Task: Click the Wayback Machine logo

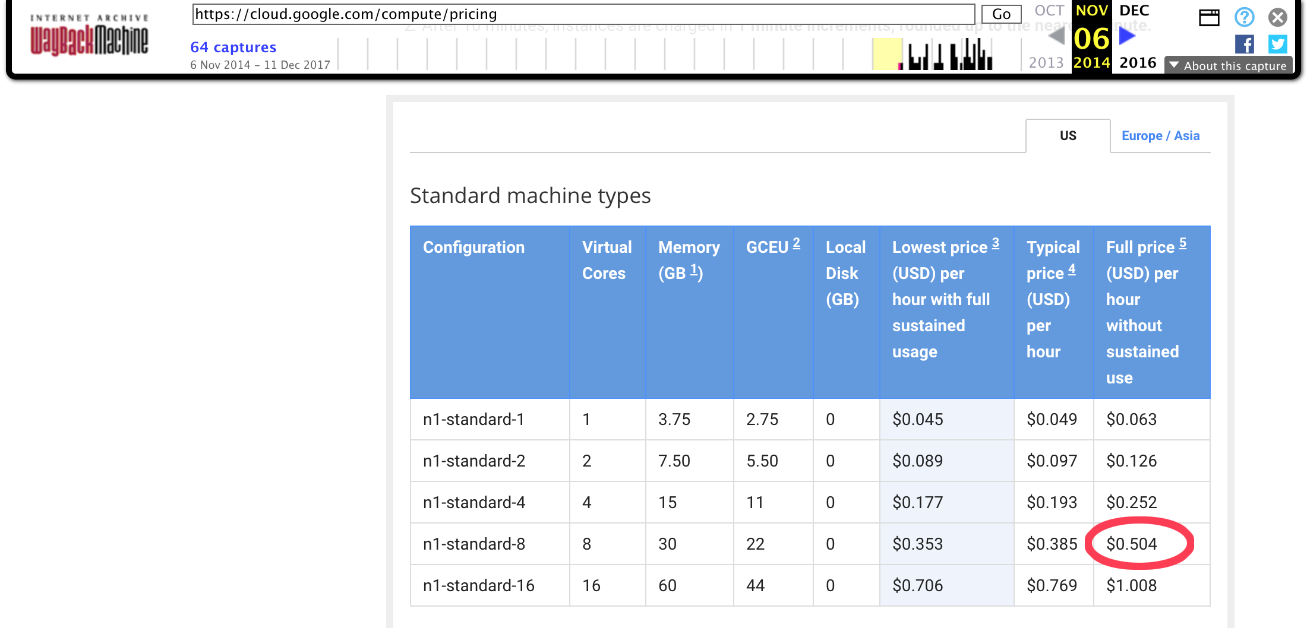Action: [x=89, y=36]
